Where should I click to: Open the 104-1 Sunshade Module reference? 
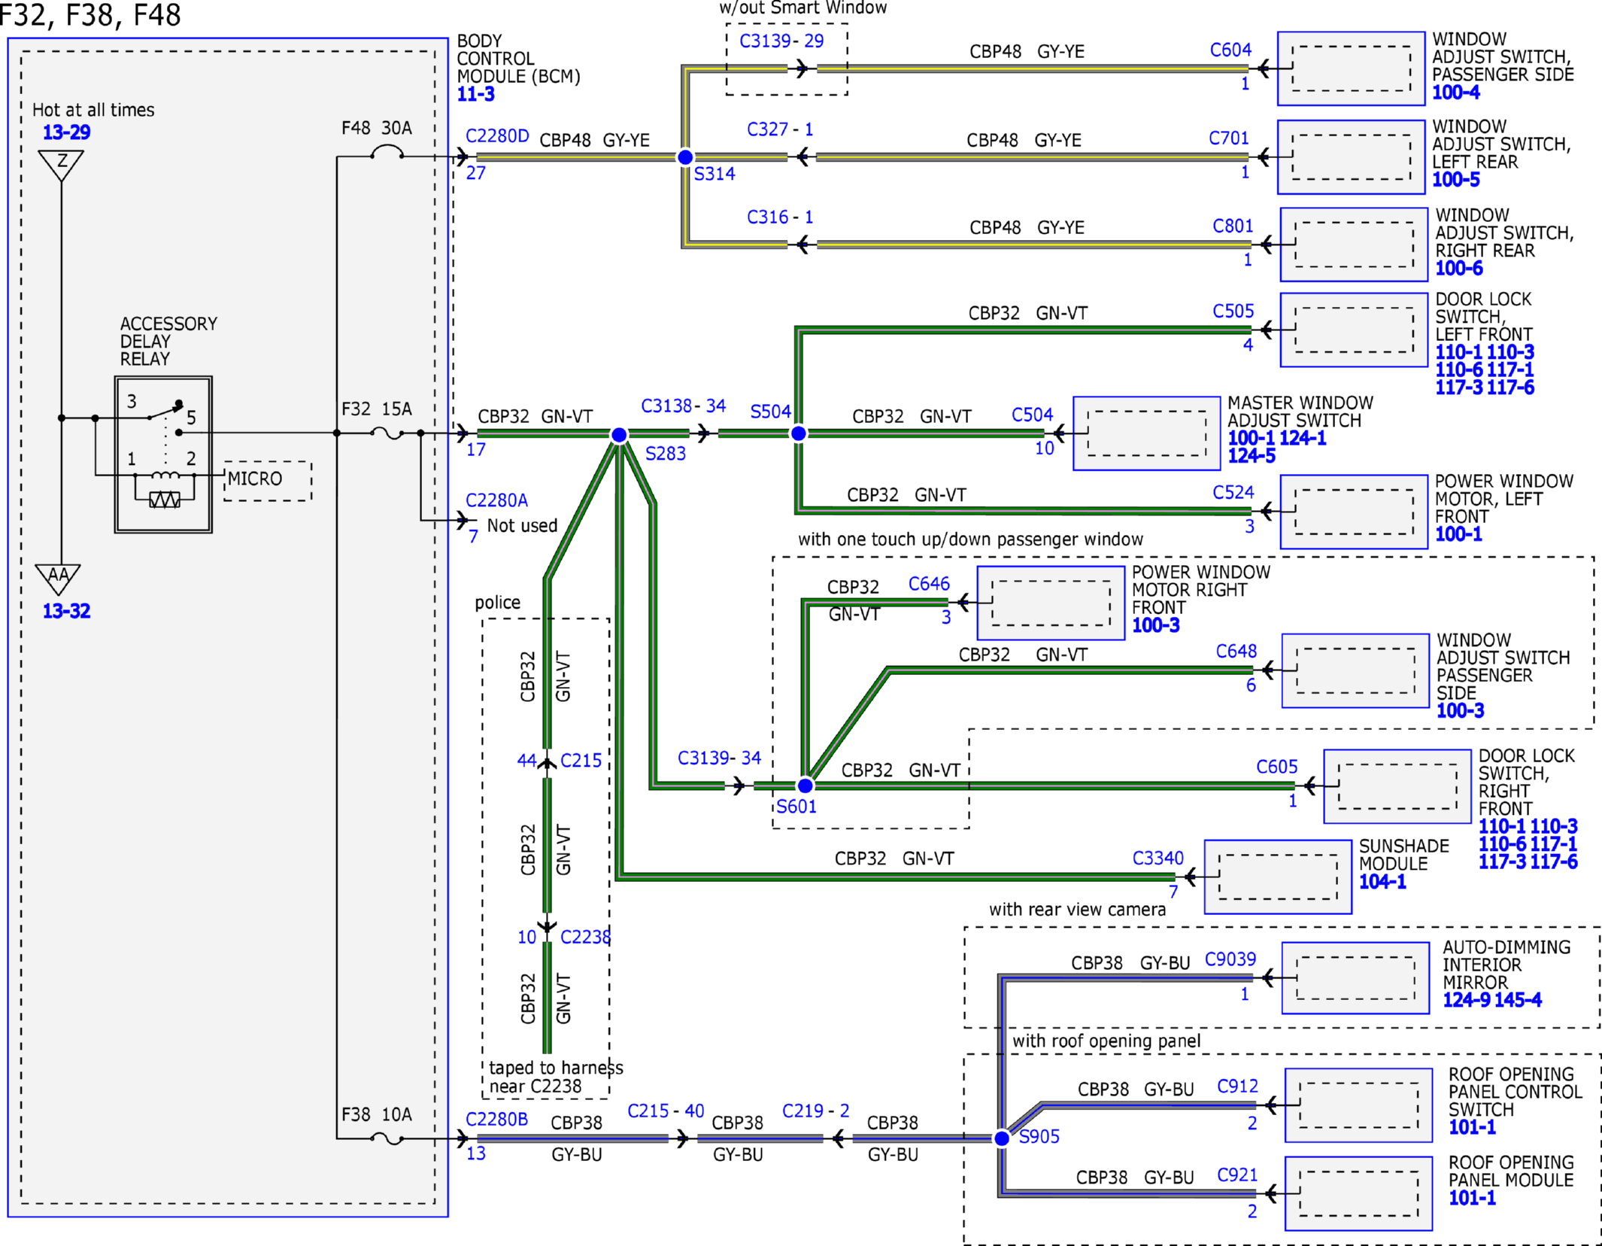click(1382, 882)
